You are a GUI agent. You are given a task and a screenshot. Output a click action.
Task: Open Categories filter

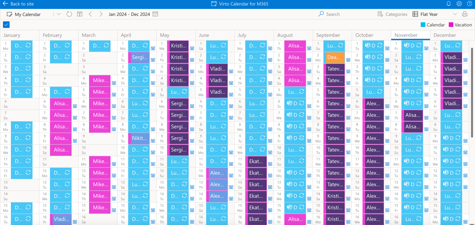[393, 14]
